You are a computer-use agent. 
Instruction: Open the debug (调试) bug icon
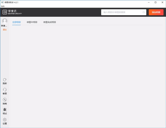[x=5, y=110]
